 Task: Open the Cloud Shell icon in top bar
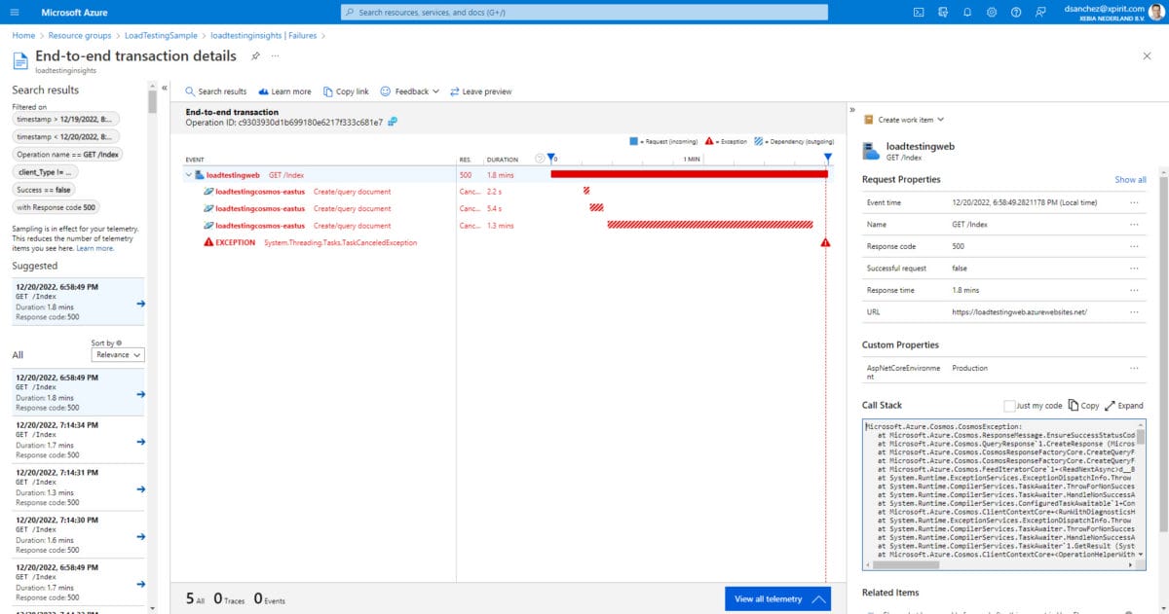pos(919,12)
